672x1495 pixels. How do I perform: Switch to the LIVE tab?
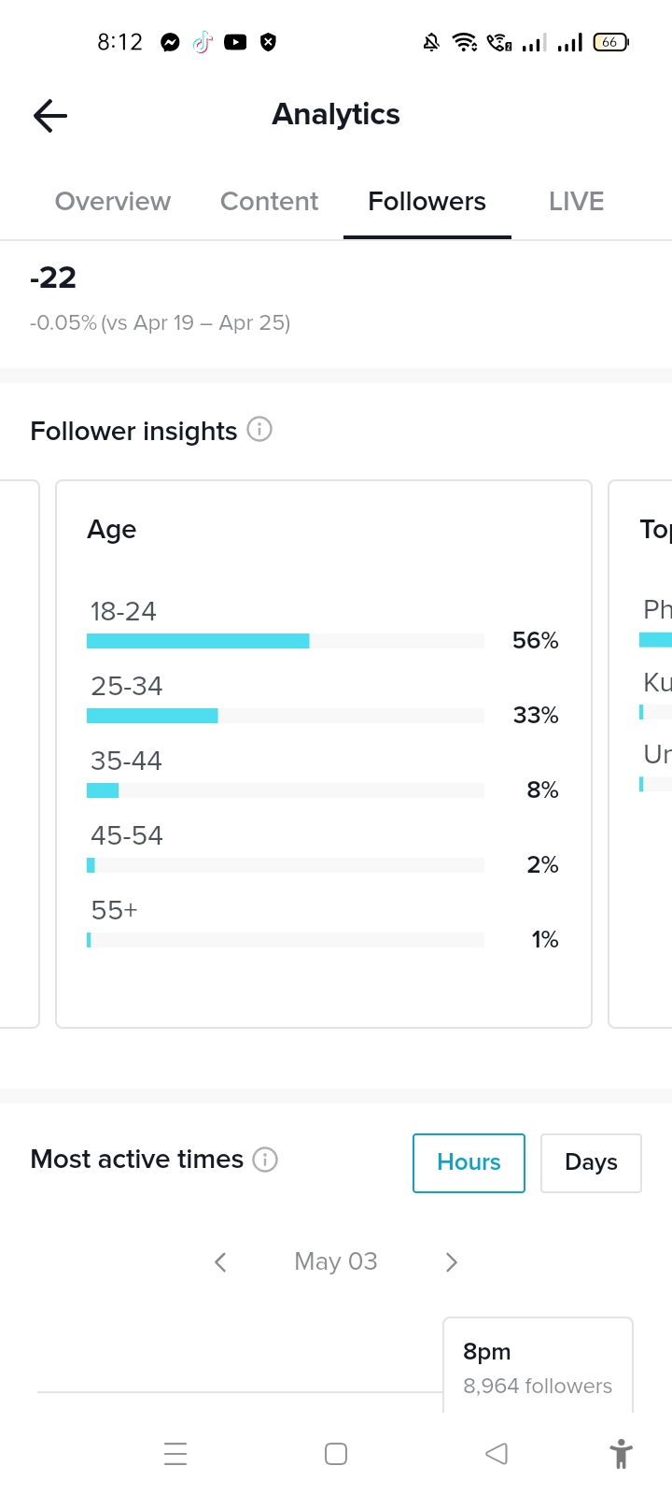point(576,202)
